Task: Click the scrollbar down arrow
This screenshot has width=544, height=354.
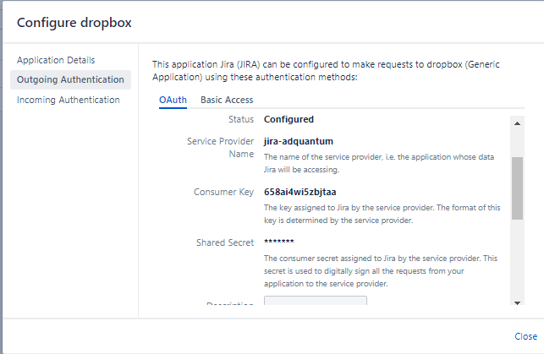Action: [516, 302]
